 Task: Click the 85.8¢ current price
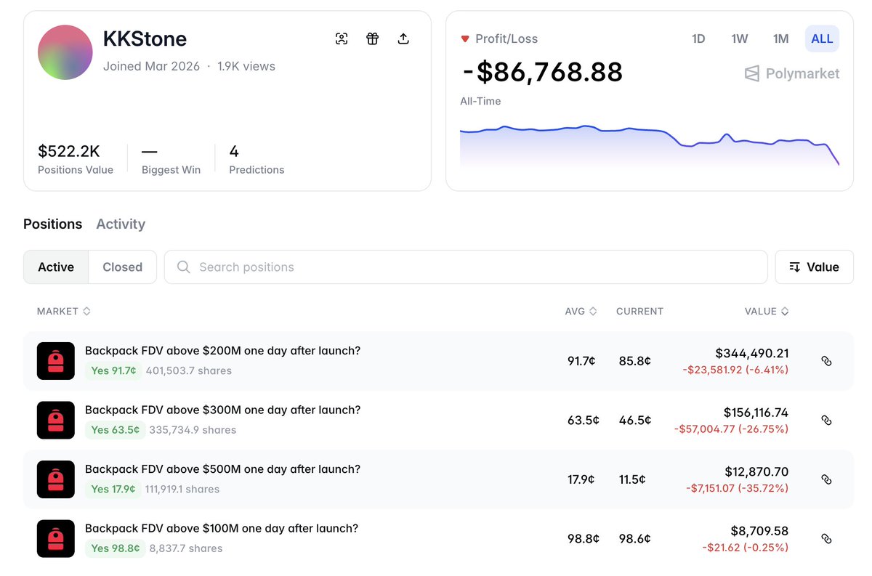pyautogui.click(x=635, y=361)
